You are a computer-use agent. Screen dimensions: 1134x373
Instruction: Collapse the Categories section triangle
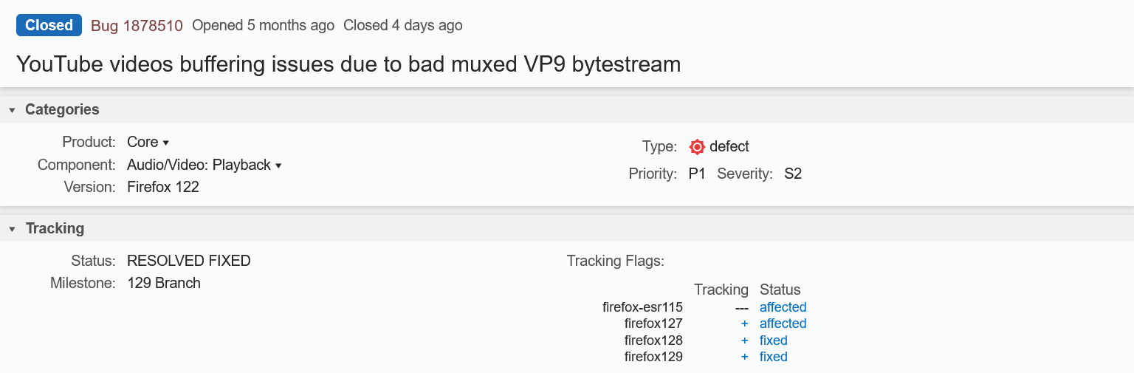point(13,110)
